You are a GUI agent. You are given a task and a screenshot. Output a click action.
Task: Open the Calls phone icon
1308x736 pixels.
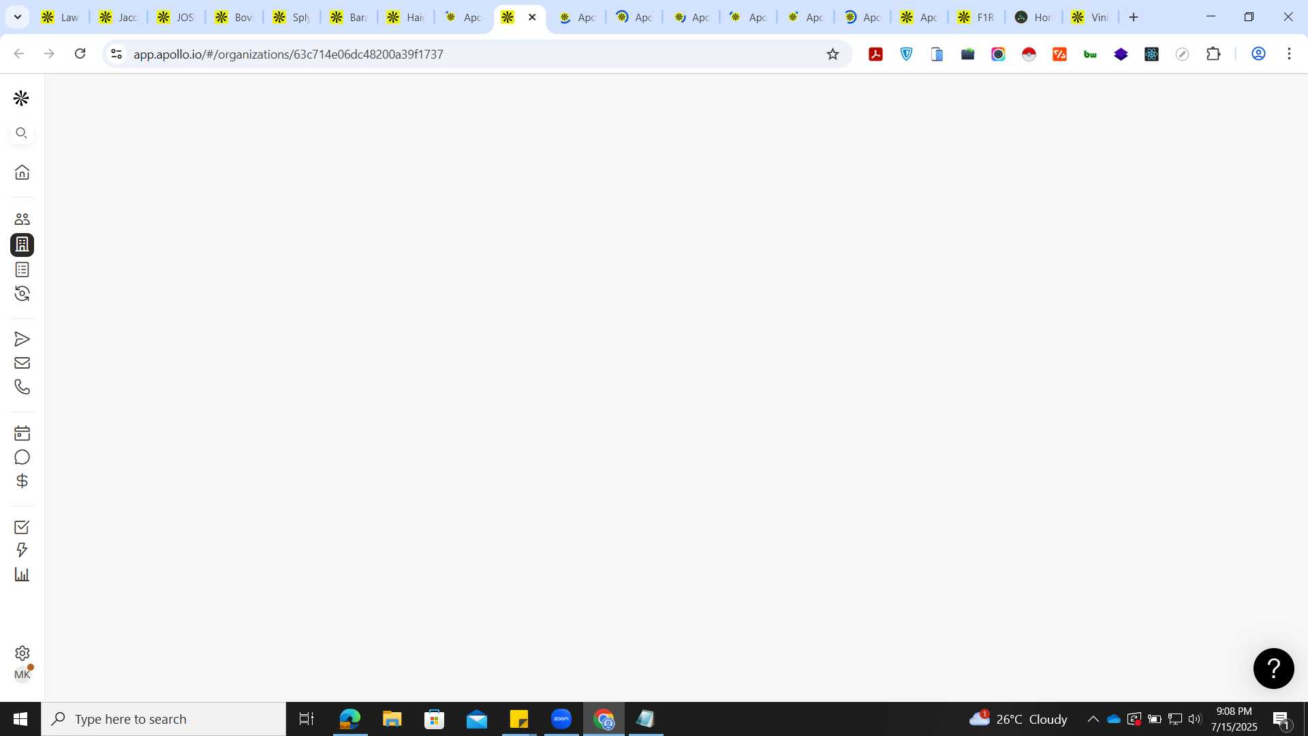pyautogui.click(x=22, y=387)
